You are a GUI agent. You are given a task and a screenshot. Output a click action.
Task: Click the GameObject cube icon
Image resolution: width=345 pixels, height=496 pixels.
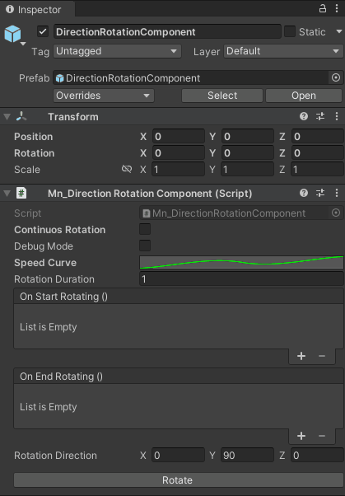point(12,34)
